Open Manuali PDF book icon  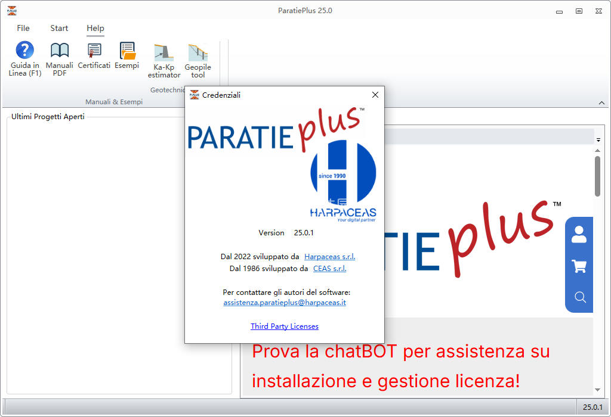pyautogui.click(x=60, y=59)
